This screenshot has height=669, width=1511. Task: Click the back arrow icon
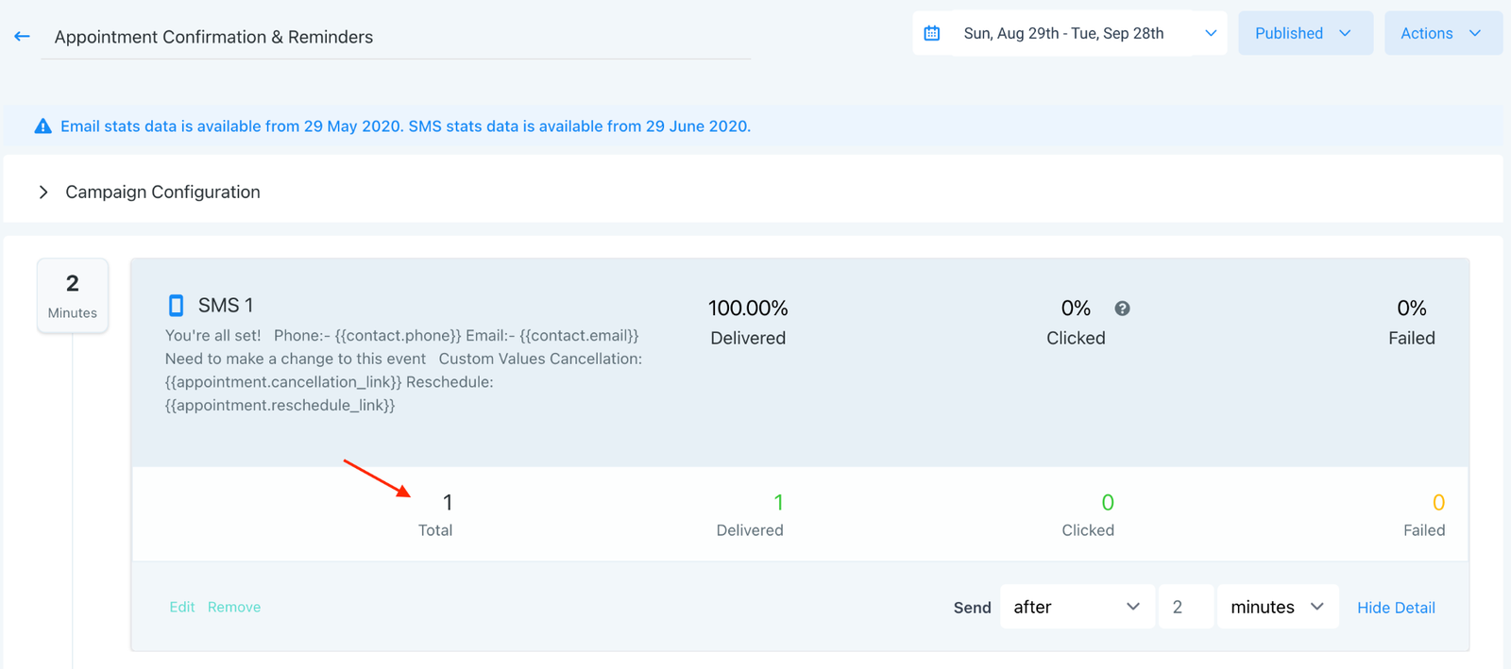point(22,37)
